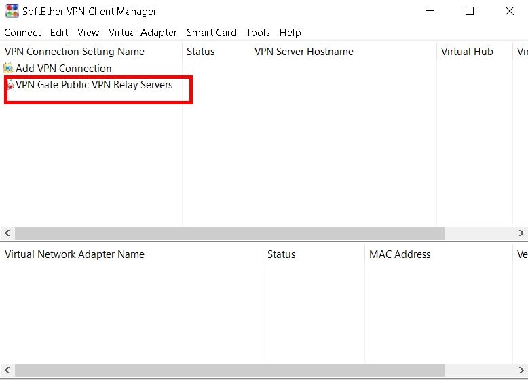Select the Add VPN Connection entry text
Screen dimensions: 528x380
64,69
